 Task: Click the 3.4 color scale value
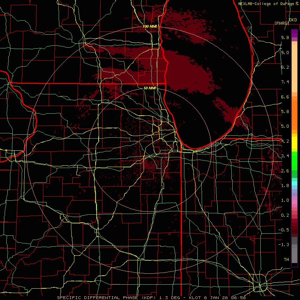pyautogui.click(x=285, y=156)
